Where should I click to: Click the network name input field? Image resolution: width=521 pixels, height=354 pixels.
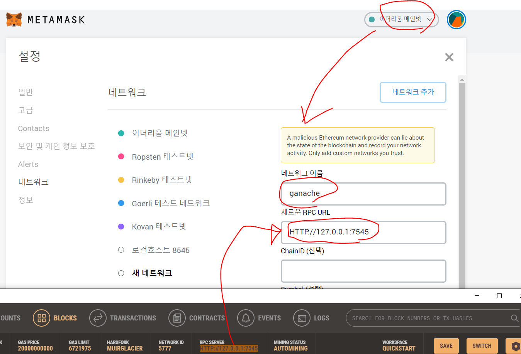pos(363,194)
